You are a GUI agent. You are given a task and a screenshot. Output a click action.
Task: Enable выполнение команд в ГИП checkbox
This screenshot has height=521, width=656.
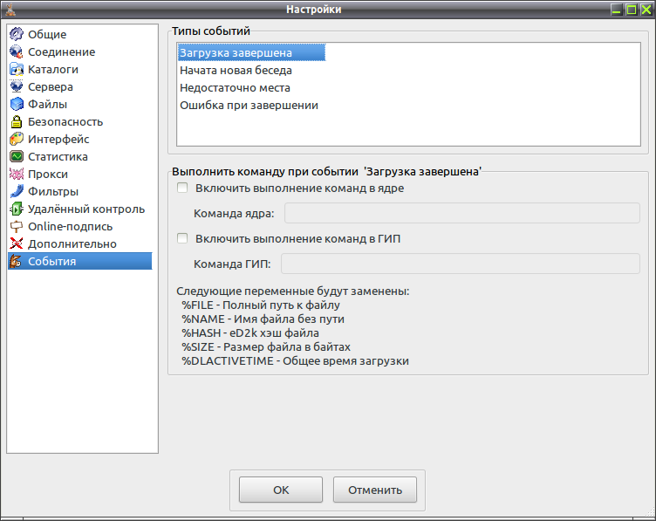[x=182, y=238]
